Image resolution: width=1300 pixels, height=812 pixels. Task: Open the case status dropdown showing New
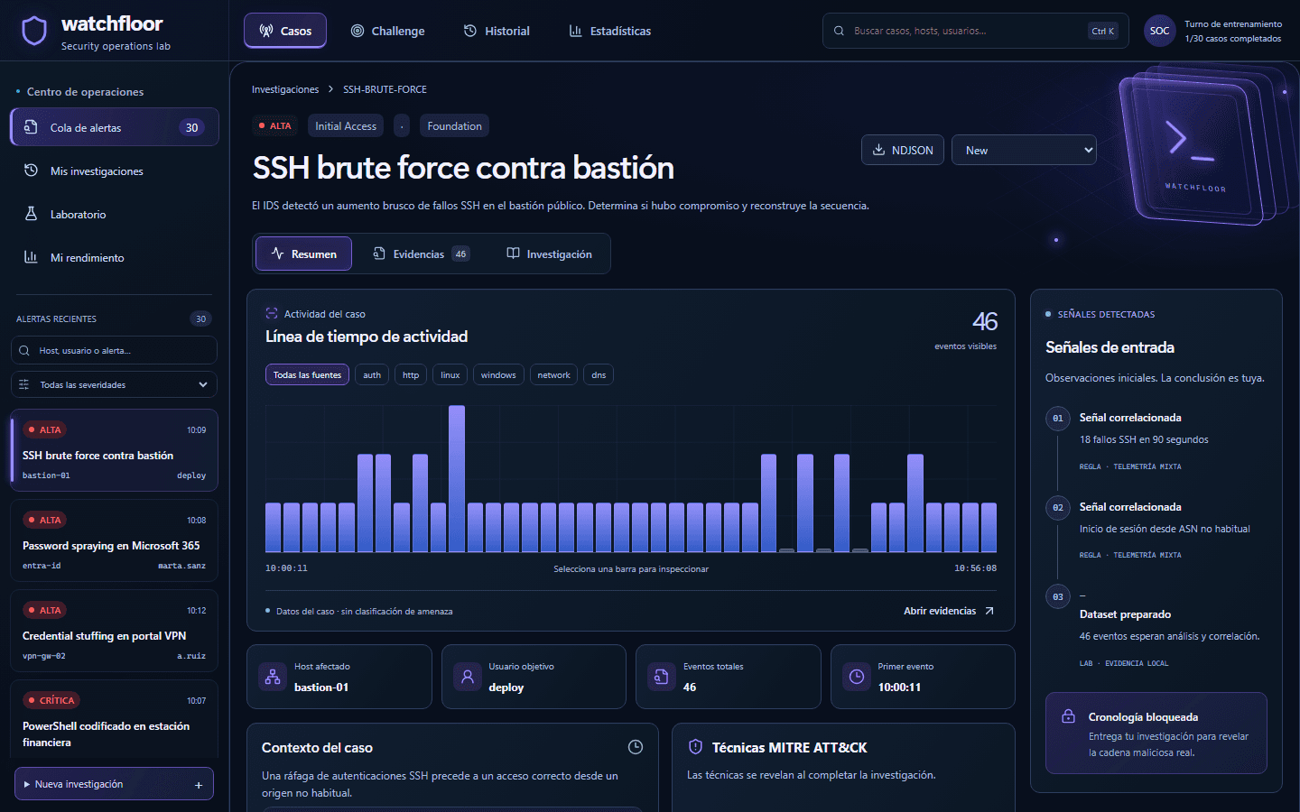click(1024, 150)
